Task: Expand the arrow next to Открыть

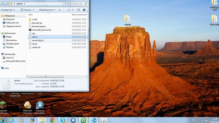Action: click(x=34, y=10)
